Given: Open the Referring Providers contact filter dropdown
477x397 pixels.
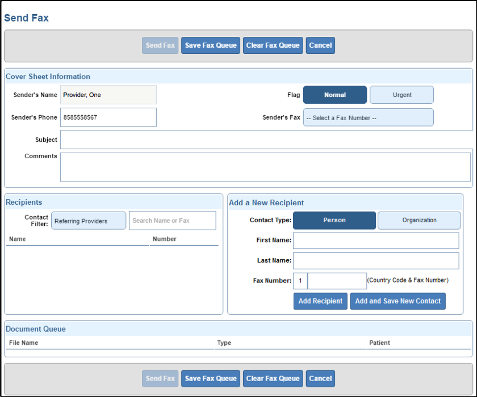Looking at the screenshot, I should (x=89, y=221).
